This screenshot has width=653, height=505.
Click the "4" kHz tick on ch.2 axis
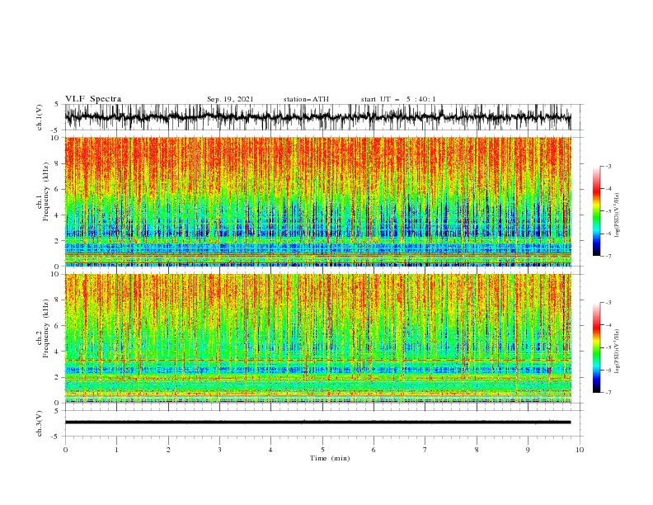58,352
